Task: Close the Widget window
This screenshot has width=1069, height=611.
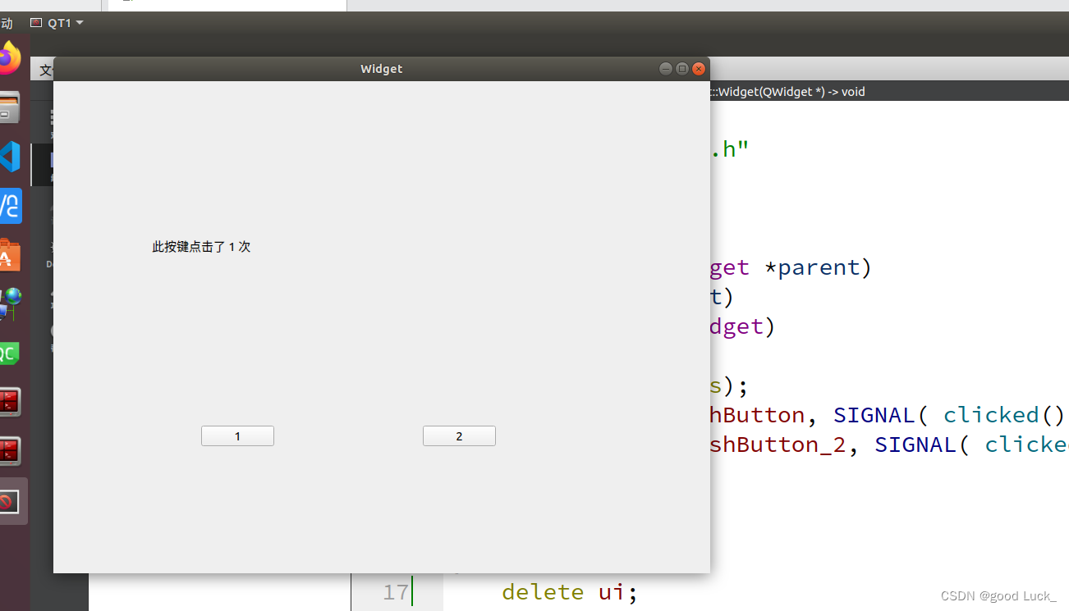Action: (699, 69)
